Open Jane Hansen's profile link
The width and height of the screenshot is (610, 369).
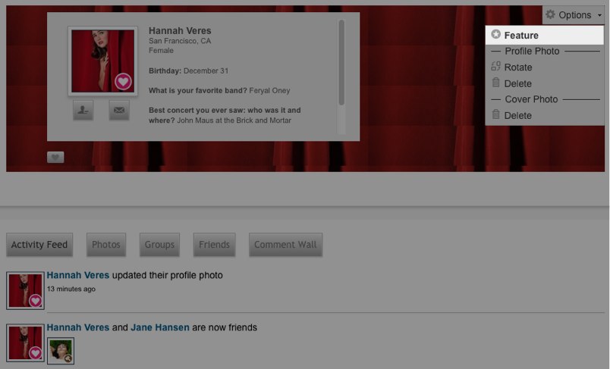point(160,327)
